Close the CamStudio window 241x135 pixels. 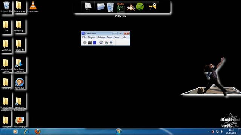point(127,33)
